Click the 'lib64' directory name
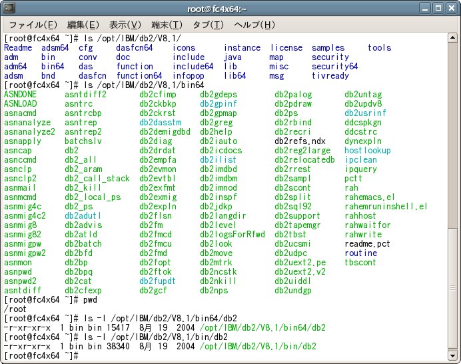The image size is (461, 364). tap(235, 75)
